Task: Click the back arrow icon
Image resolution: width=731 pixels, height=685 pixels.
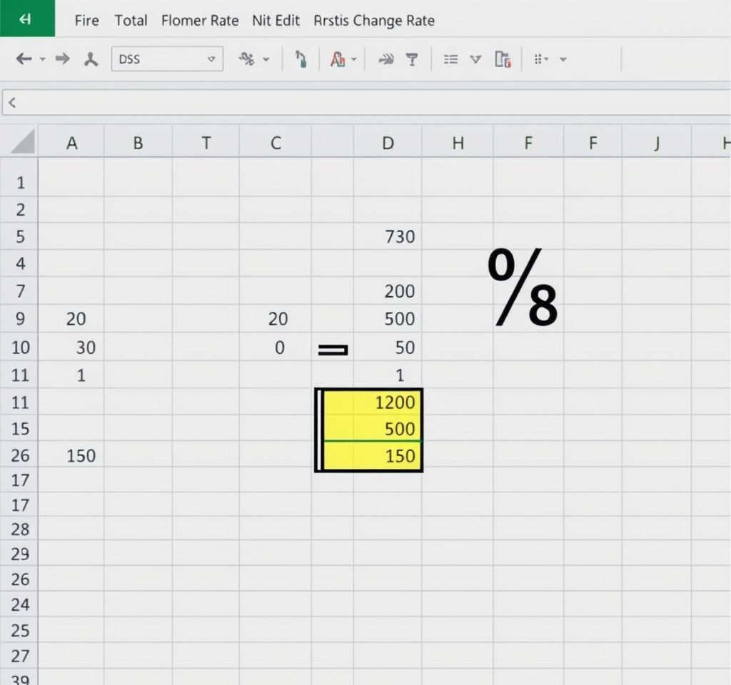Action: click(24, 59)
